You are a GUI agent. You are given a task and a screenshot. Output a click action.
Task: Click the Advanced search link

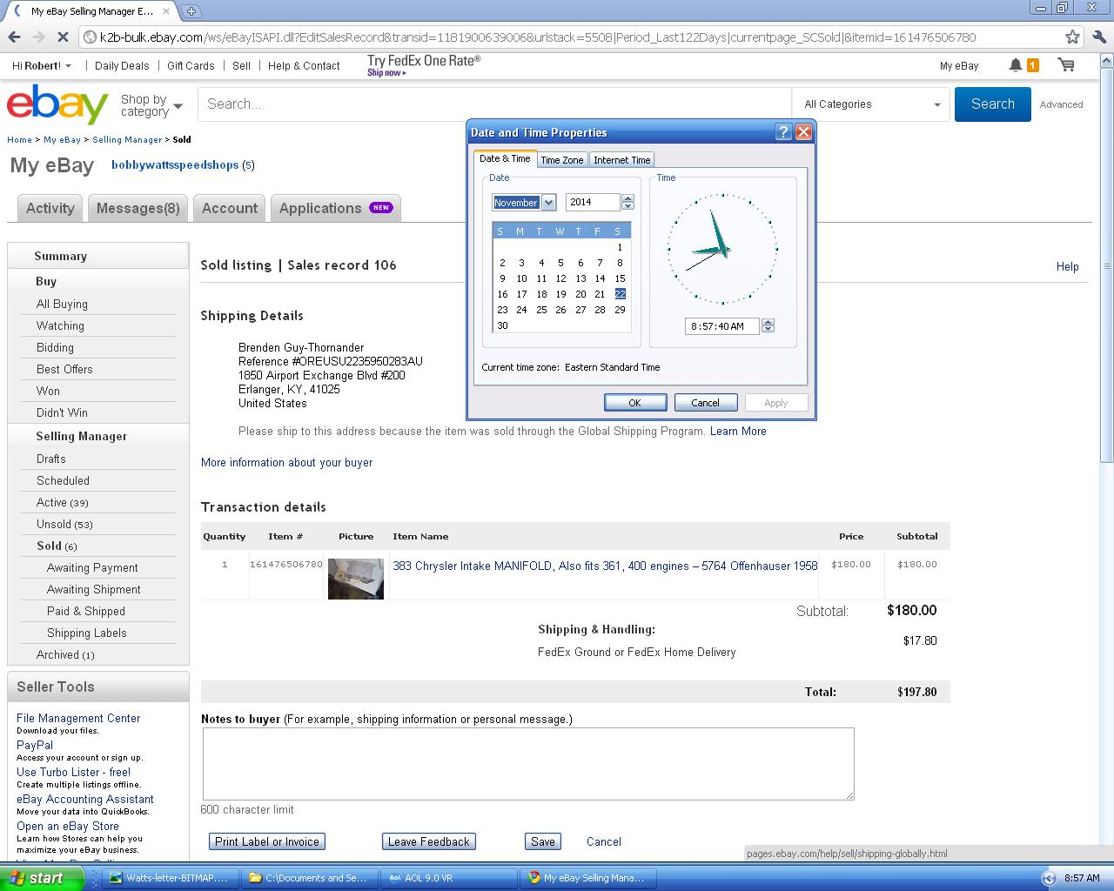pos(1062,104)
